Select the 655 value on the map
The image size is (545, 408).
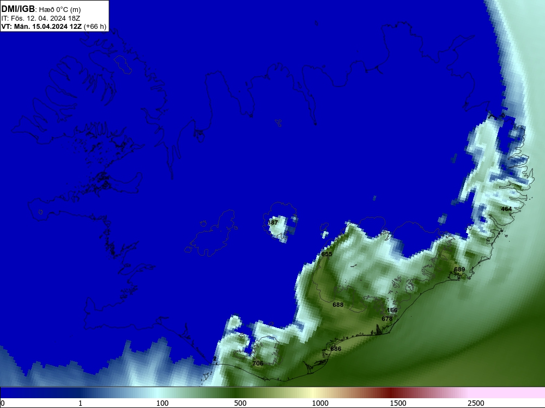coord(326,254)
